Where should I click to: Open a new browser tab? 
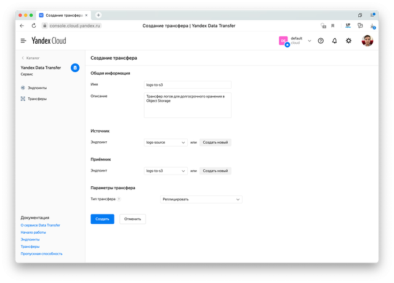[98, 15]
